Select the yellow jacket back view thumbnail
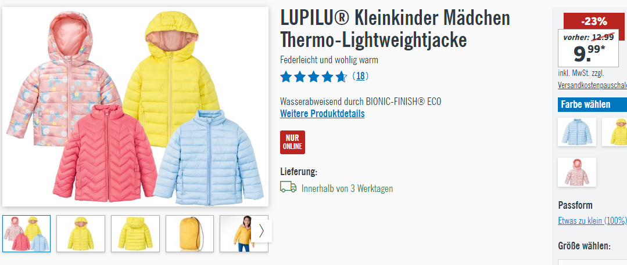 [135, 234]
